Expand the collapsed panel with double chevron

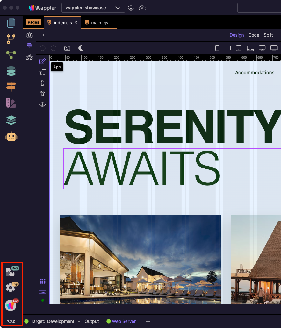tap(43, 35)
